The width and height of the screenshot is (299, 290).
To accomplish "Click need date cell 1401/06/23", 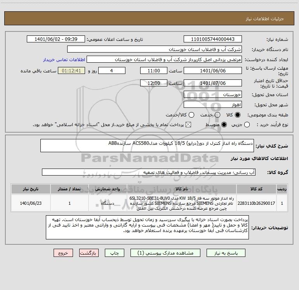I will (31, 203).
